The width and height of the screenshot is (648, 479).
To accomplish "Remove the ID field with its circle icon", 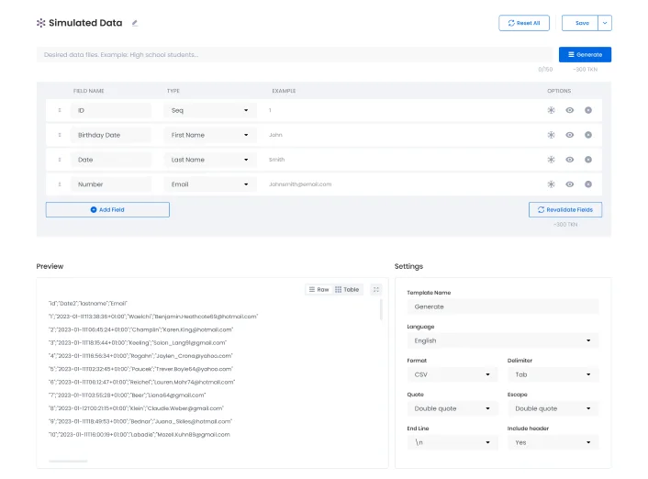I will 588,110.
